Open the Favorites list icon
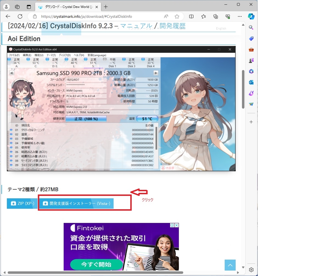Viewport: 316px width, 276px height. [x=204, y=17]
